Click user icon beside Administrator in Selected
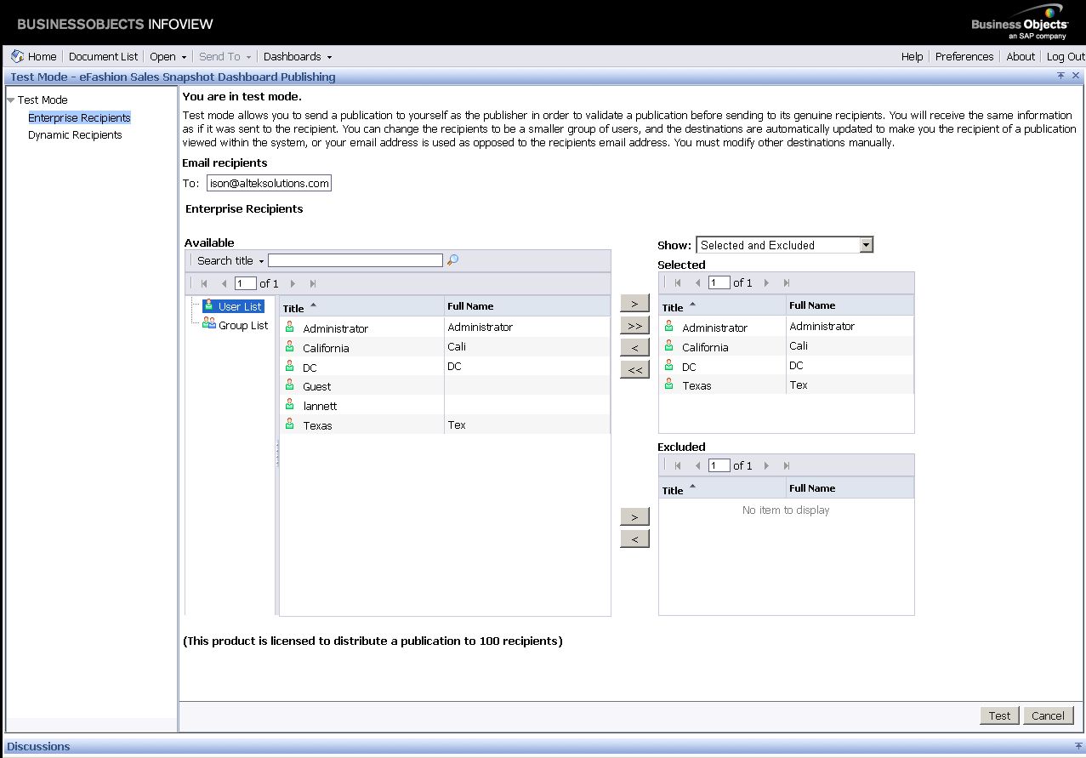This screenshot has width=1086, height=758. point(668,326)
